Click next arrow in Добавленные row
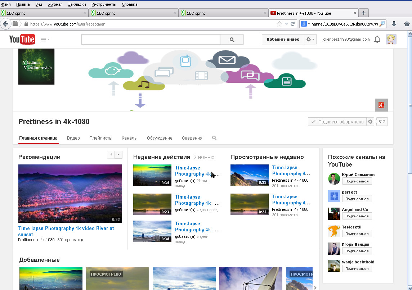 coord(315,287)
